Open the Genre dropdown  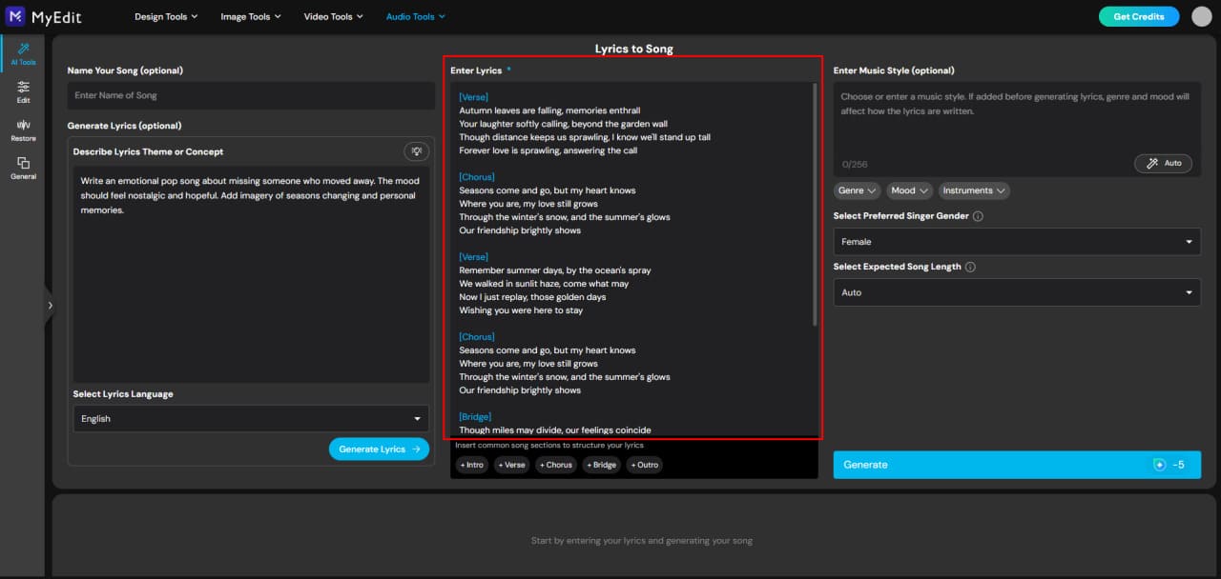coord(856,190)
